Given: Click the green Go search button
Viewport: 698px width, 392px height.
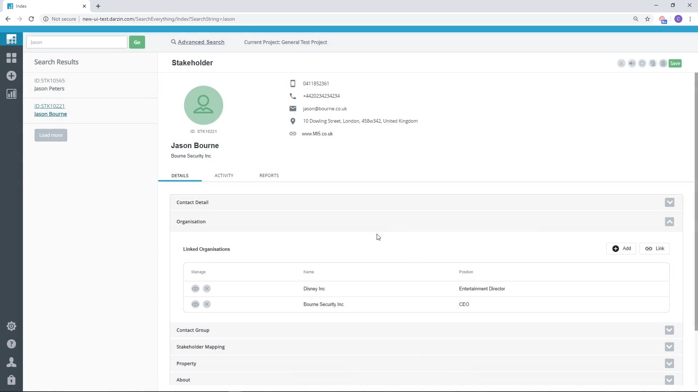Looking at the screenshot, I should pyautogui.click(x=137, y=42).
